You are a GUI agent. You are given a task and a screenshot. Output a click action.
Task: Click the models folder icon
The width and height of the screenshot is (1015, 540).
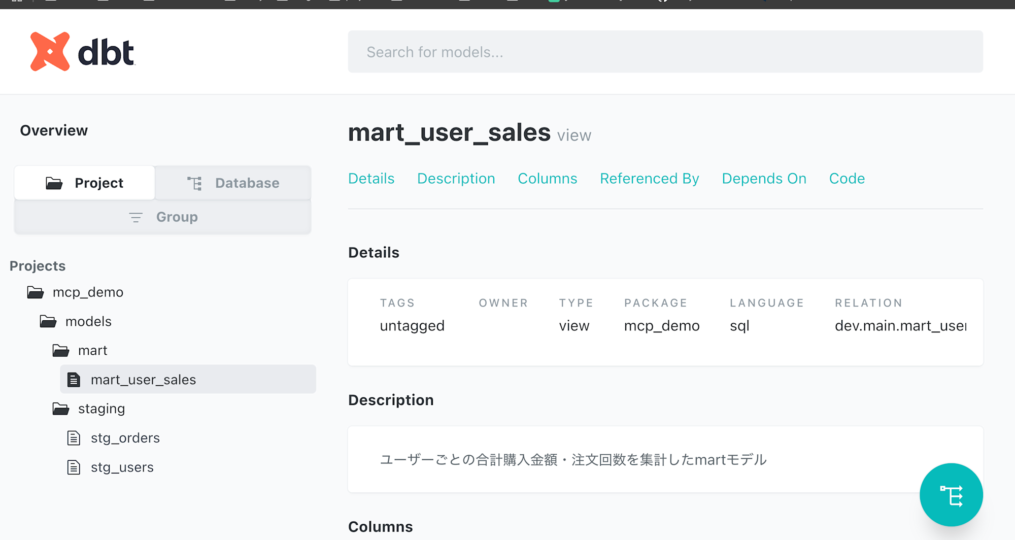coord(48,321)
